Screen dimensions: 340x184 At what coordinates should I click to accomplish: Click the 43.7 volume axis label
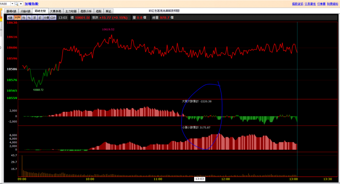click(x=14, y=156)
